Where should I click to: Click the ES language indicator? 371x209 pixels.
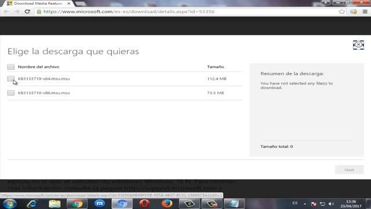click(295, 203)
